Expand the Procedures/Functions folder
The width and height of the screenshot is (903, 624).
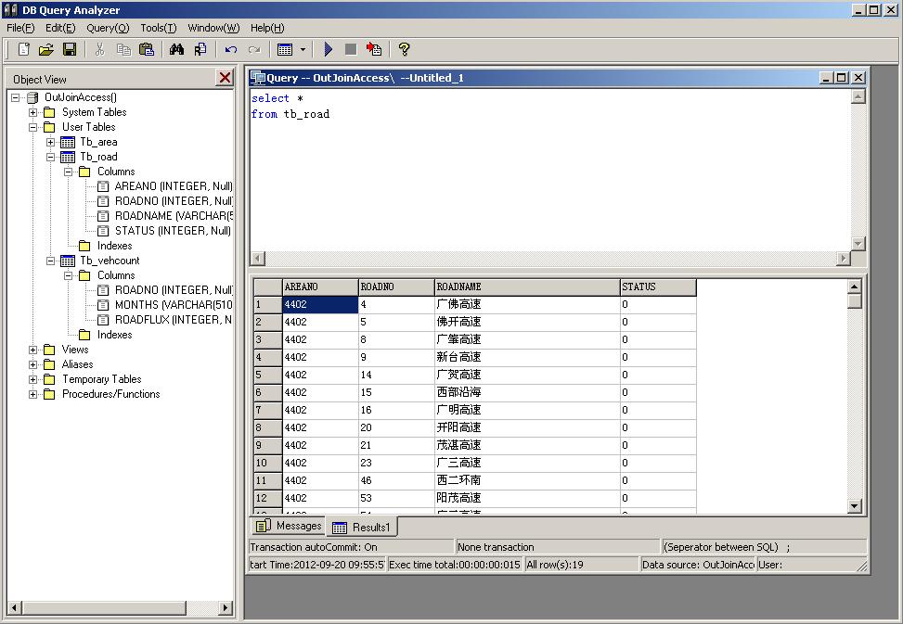(32, 393)
